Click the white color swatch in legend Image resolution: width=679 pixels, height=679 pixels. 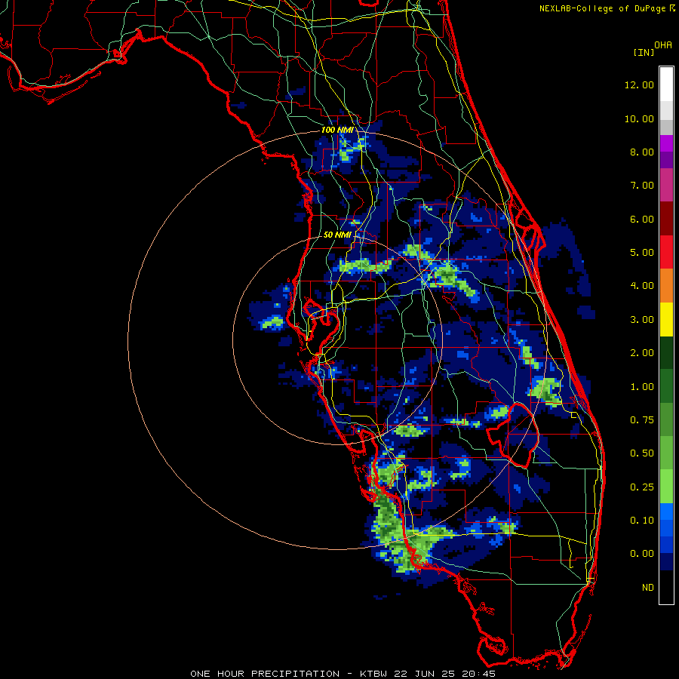pyautogui.click(x=666, y=84)
